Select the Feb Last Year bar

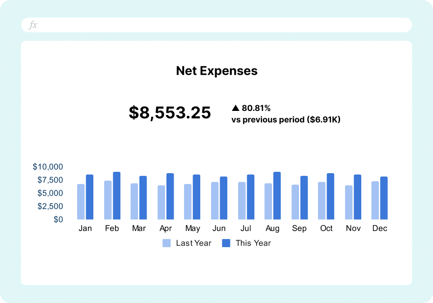(x=108, y=200)
